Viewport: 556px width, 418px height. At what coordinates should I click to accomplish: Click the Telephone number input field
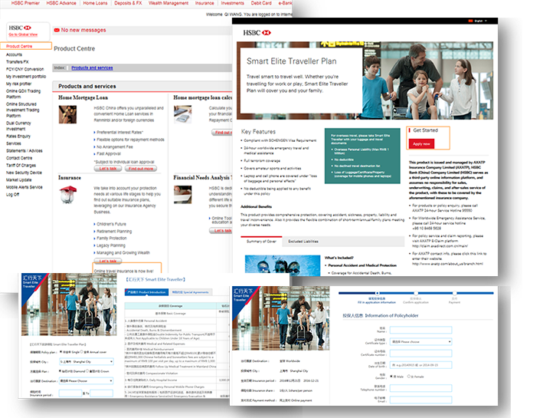pos(421,388)
